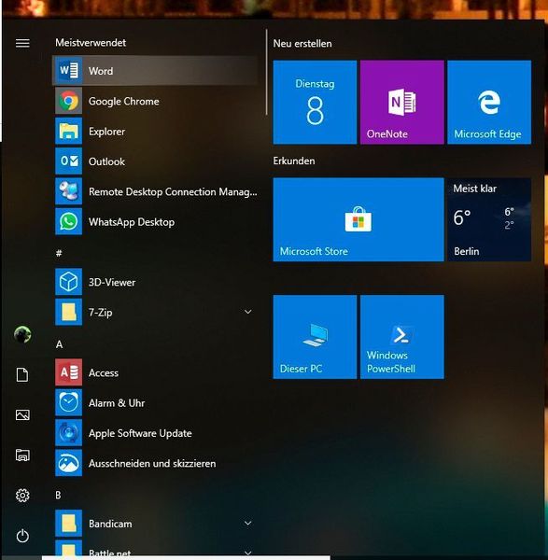Click the A letter group header

60,344
